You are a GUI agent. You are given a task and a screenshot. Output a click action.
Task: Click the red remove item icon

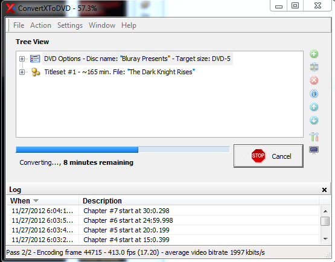point(314,80)
